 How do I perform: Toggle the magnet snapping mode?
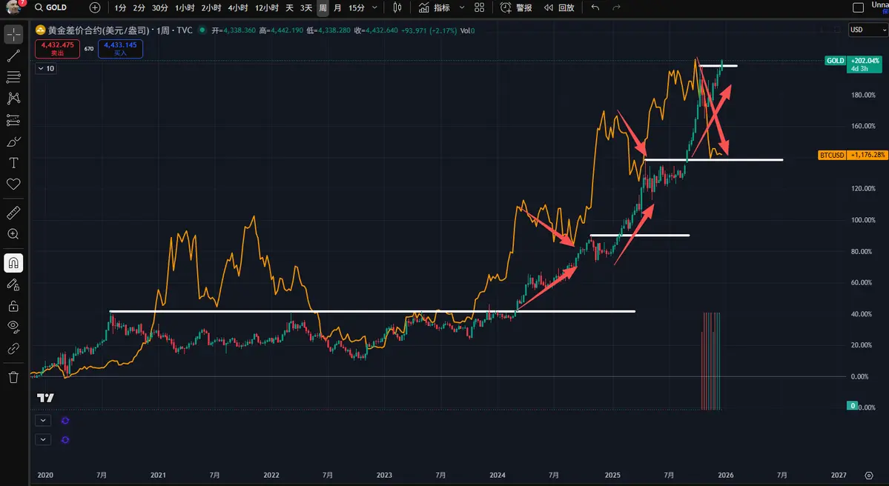click(13, 263)
